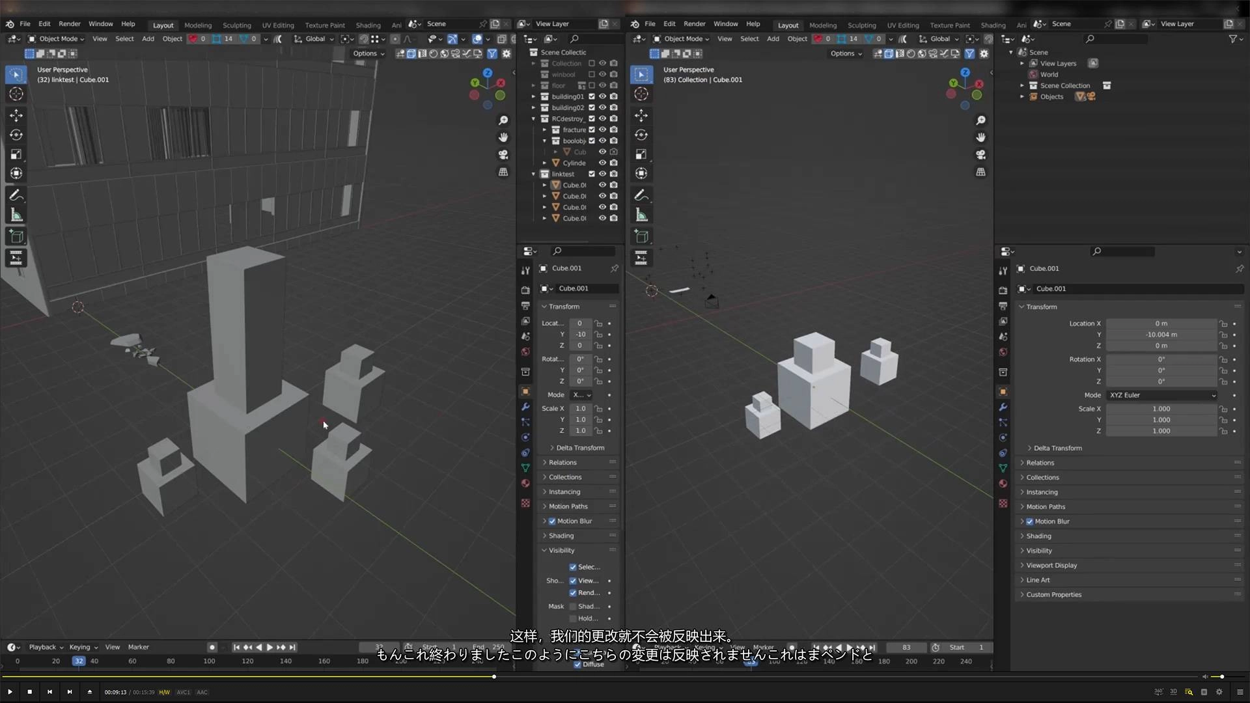Image resolution: width=1250 pixels, height=703 pixels.
Task: Expand the Viewport Display panel
Action: [x=1051, y=565]
